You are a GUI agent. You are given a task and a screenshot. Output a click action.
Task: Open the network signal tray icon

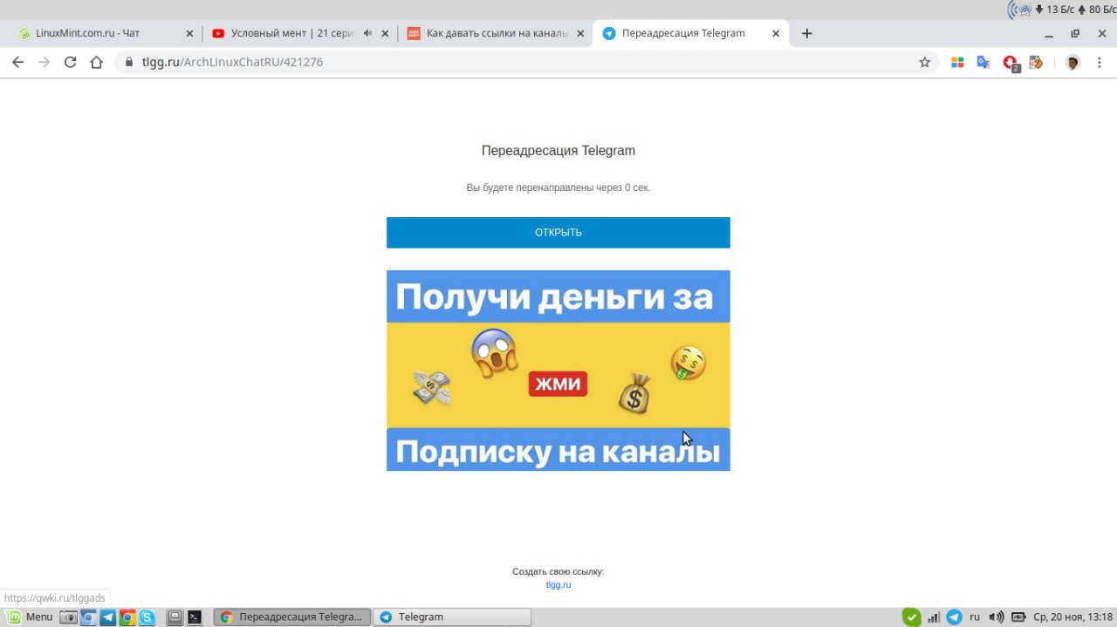(934, 617)
